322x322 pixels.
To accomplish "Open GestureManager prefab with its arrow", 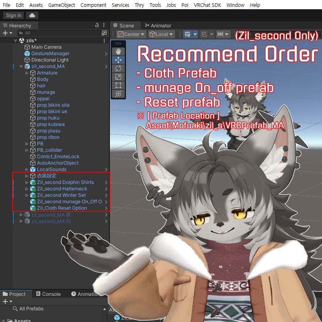I will (x=106, y=54).
